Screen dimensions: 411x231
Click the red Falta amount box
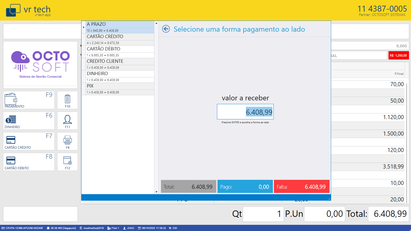pos(301,187)
